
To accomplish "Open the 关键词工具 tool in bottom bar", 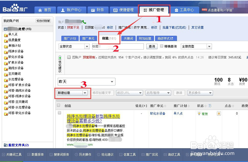I will (12, 155).
